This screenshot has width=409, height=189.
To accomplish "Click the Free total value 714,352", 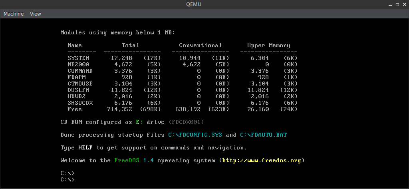I will (x=120, y=109).
